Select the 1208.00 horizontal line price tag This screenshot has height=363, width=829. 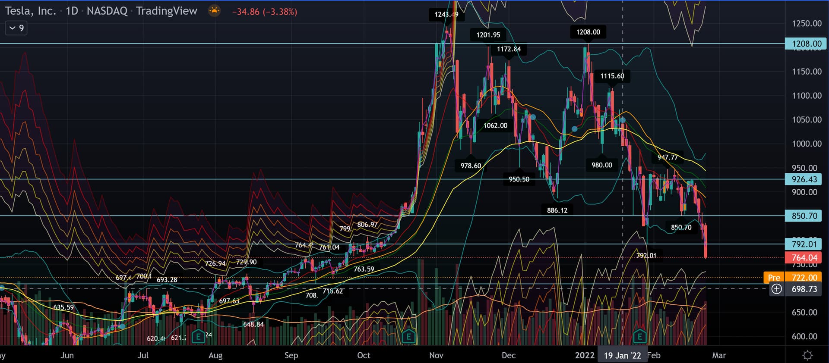pyautogui.click(x=806, y=44)
